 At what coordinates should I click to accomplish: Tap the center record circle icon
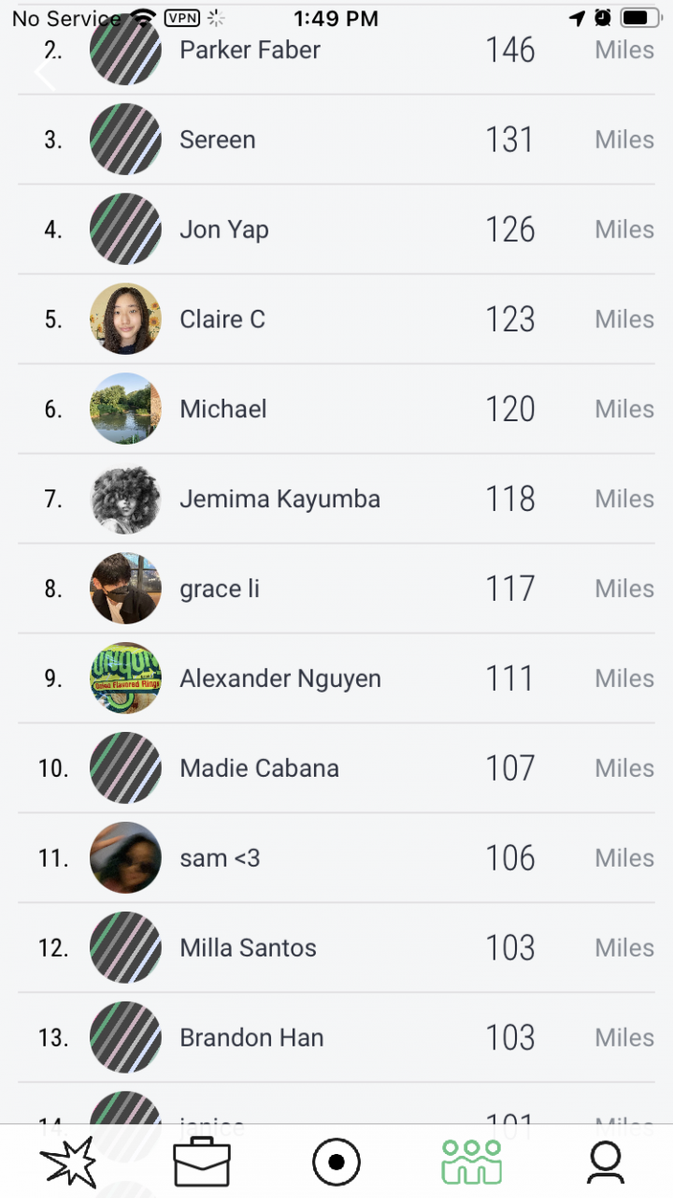click(336, 1161)
